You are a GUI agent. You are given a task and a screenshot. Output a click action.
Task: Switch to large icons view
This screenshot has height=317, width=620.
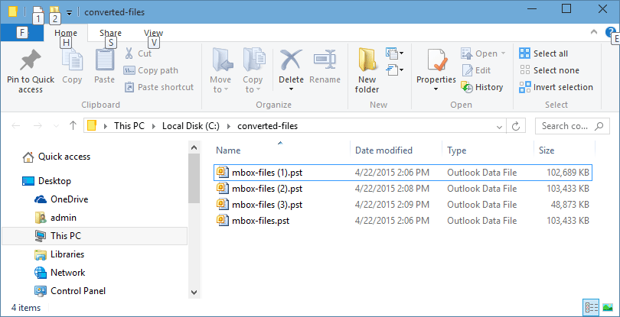click(x=607, y=307)
